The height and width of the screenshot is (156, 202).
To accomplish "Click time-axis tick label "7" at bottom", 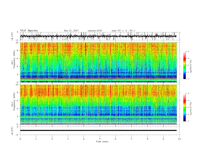I will coord(132,139).
